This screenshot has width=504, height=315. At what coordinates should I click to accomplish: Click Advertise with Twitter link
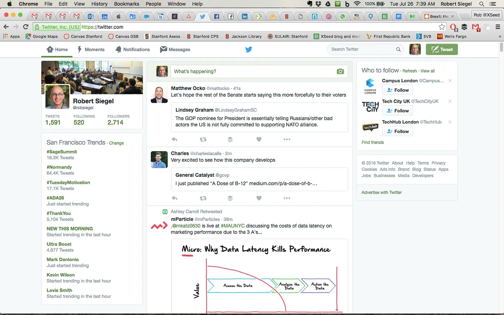382,193
